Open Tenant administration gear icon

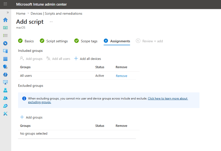pos(5,106)
